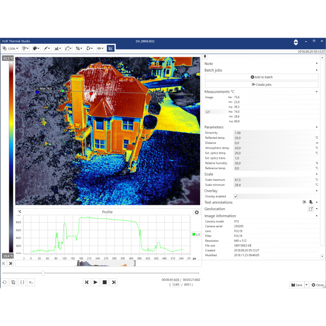
Task: Click the loop playback icon
Action: click(x=5, y=282)
